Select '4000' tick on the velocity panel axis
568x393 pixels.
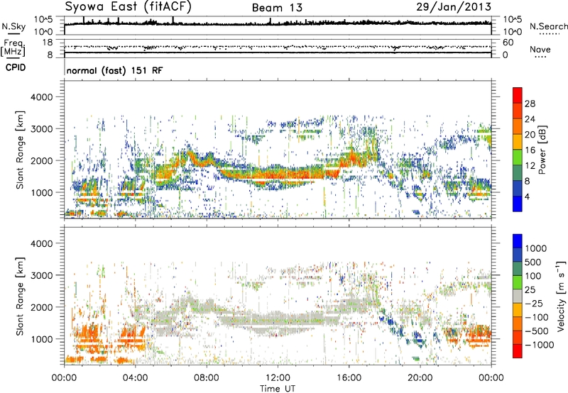point(41,243)
